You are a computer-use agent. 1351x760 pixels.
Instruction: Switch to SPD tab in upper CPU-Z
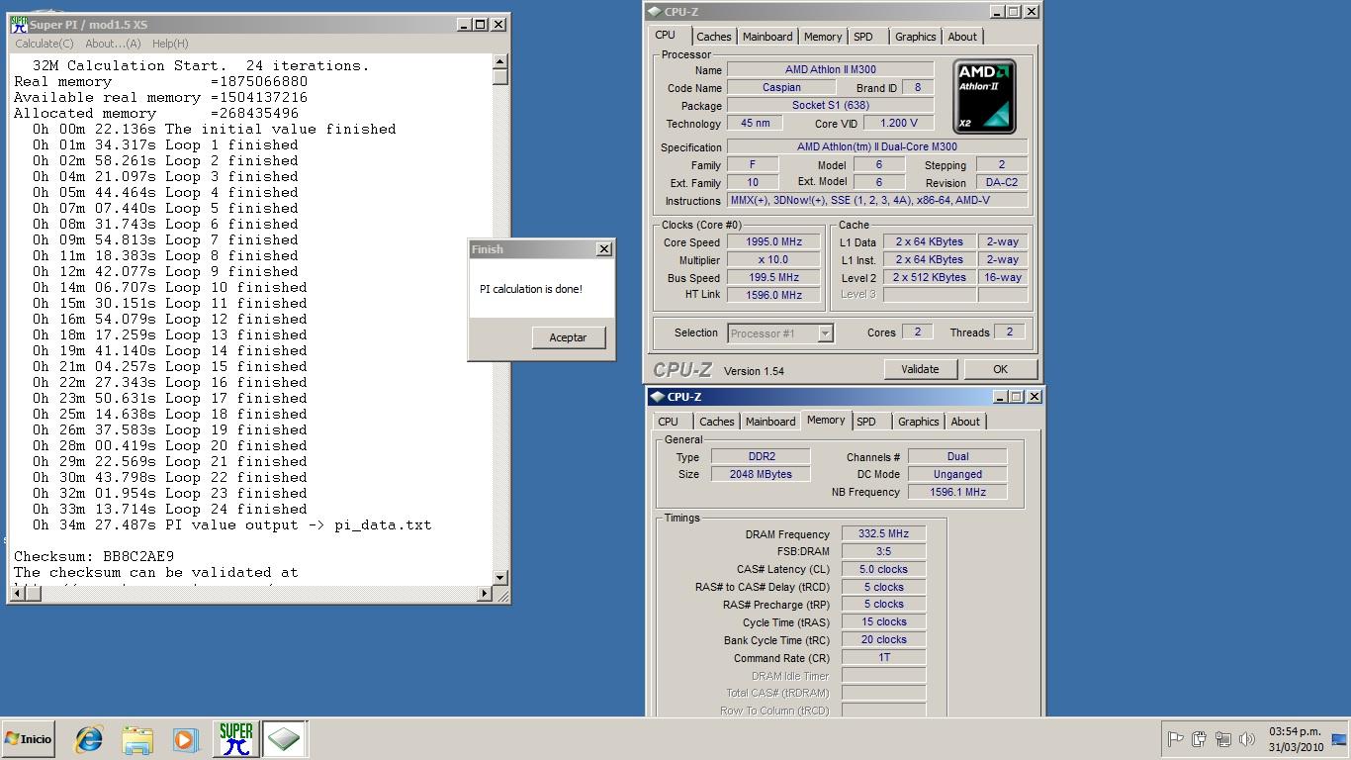[863, 37]
